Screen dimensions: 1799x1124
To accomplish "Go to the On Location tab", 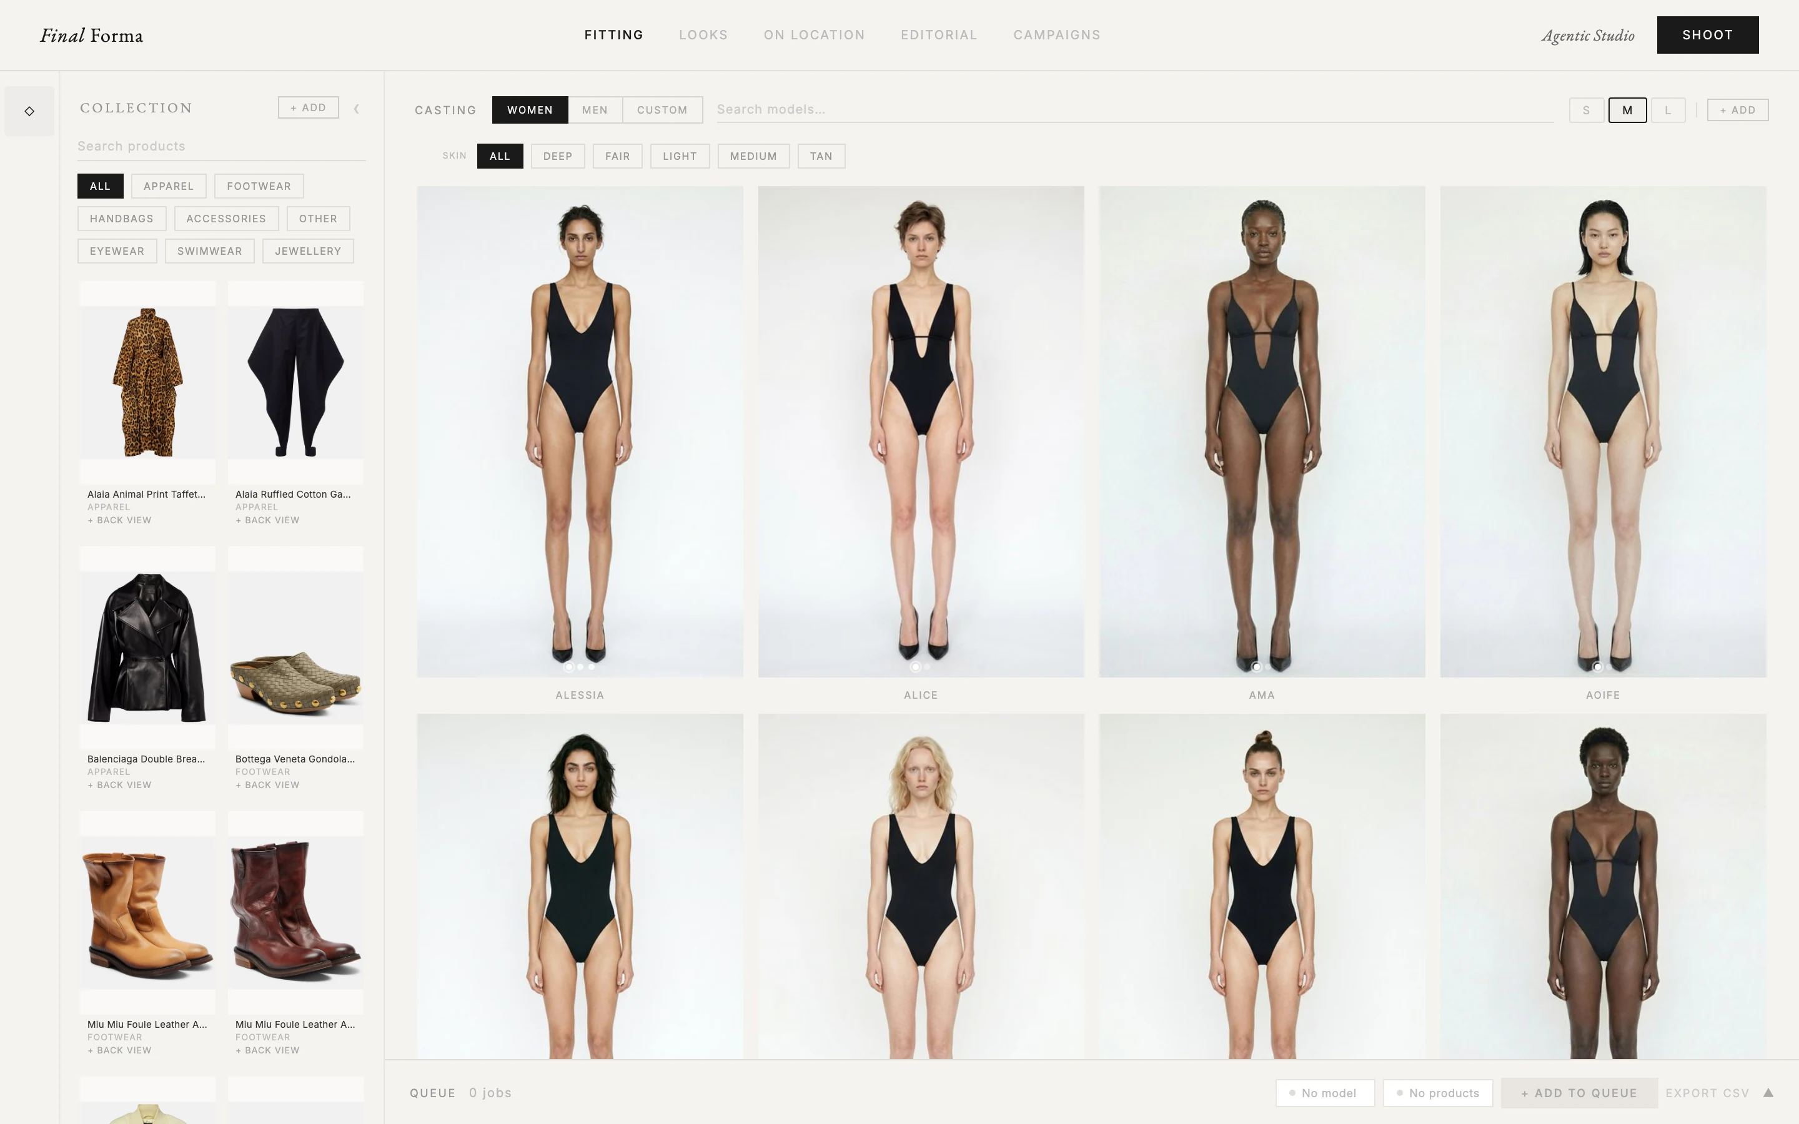I will pos(814,35).
